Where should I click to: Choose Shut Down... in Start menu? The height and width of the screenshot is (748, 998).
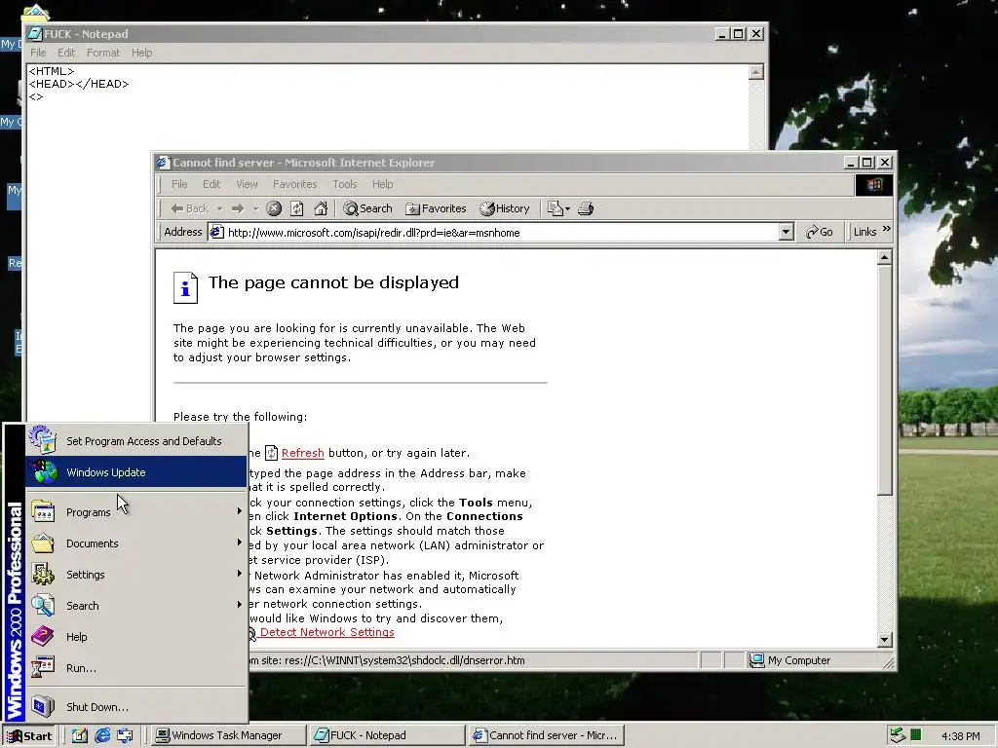pos(136,707)
